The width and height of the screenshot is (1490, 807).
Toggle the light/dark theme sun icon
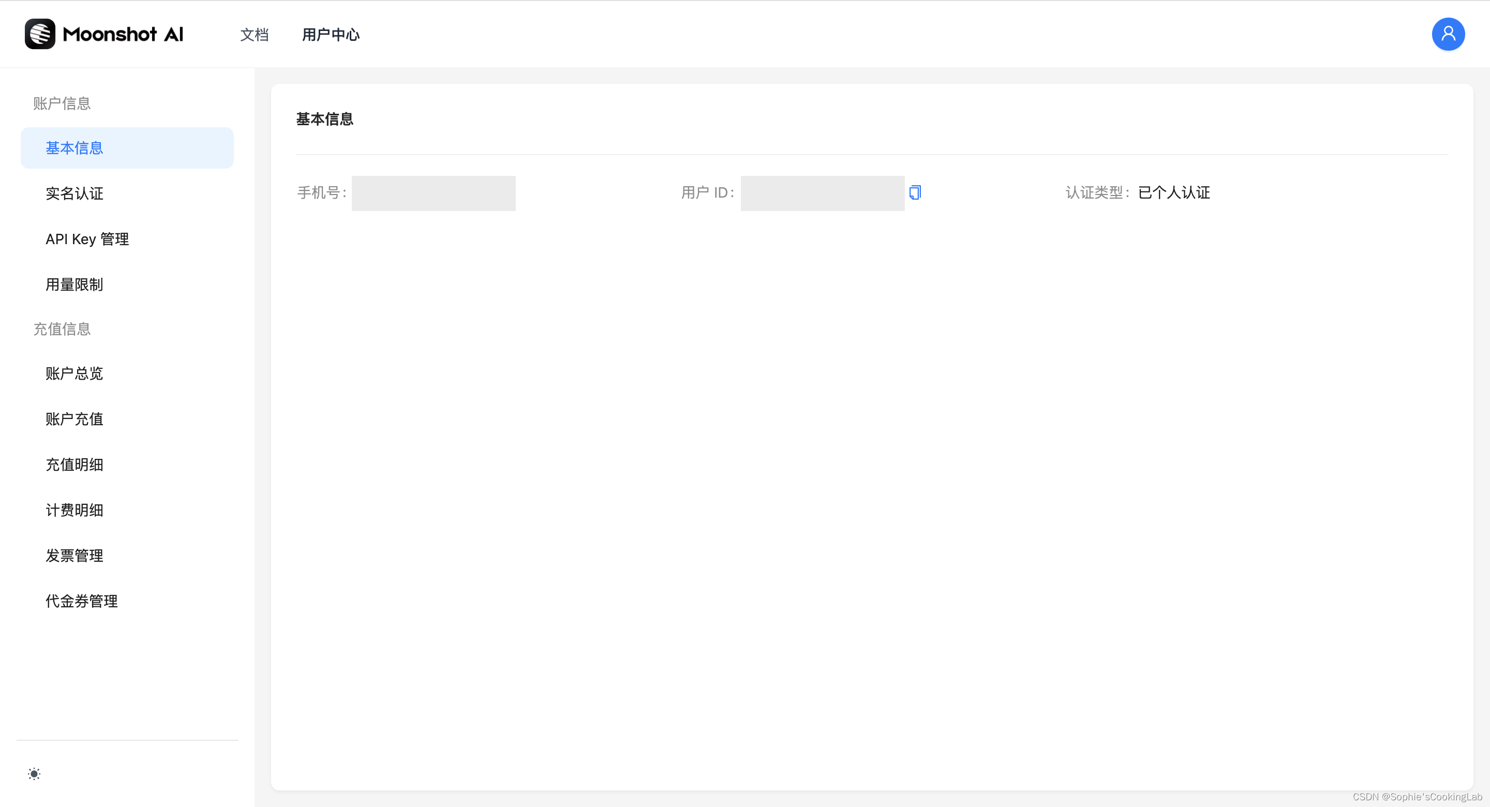pos(34,773)
